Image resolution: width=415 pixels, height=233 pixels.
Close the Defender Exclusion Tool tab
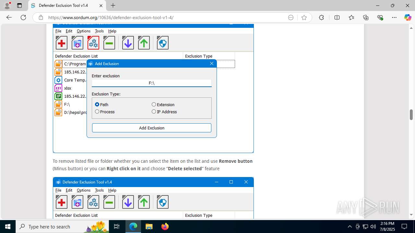[101, 6]
